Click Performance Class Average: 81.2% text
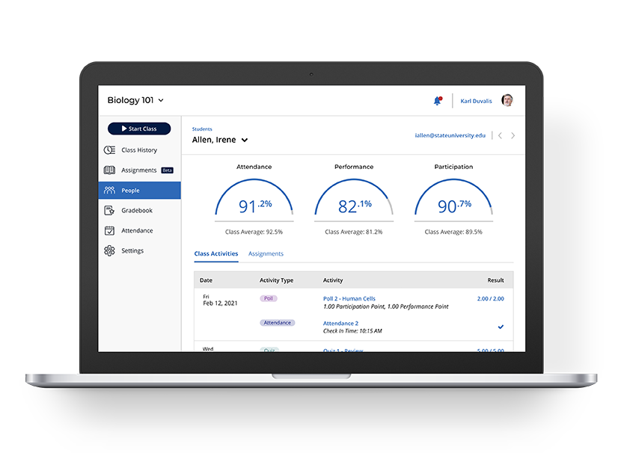The width and height of the screenshot is (624, 453). pyautogui.click(x=354, y=232)
